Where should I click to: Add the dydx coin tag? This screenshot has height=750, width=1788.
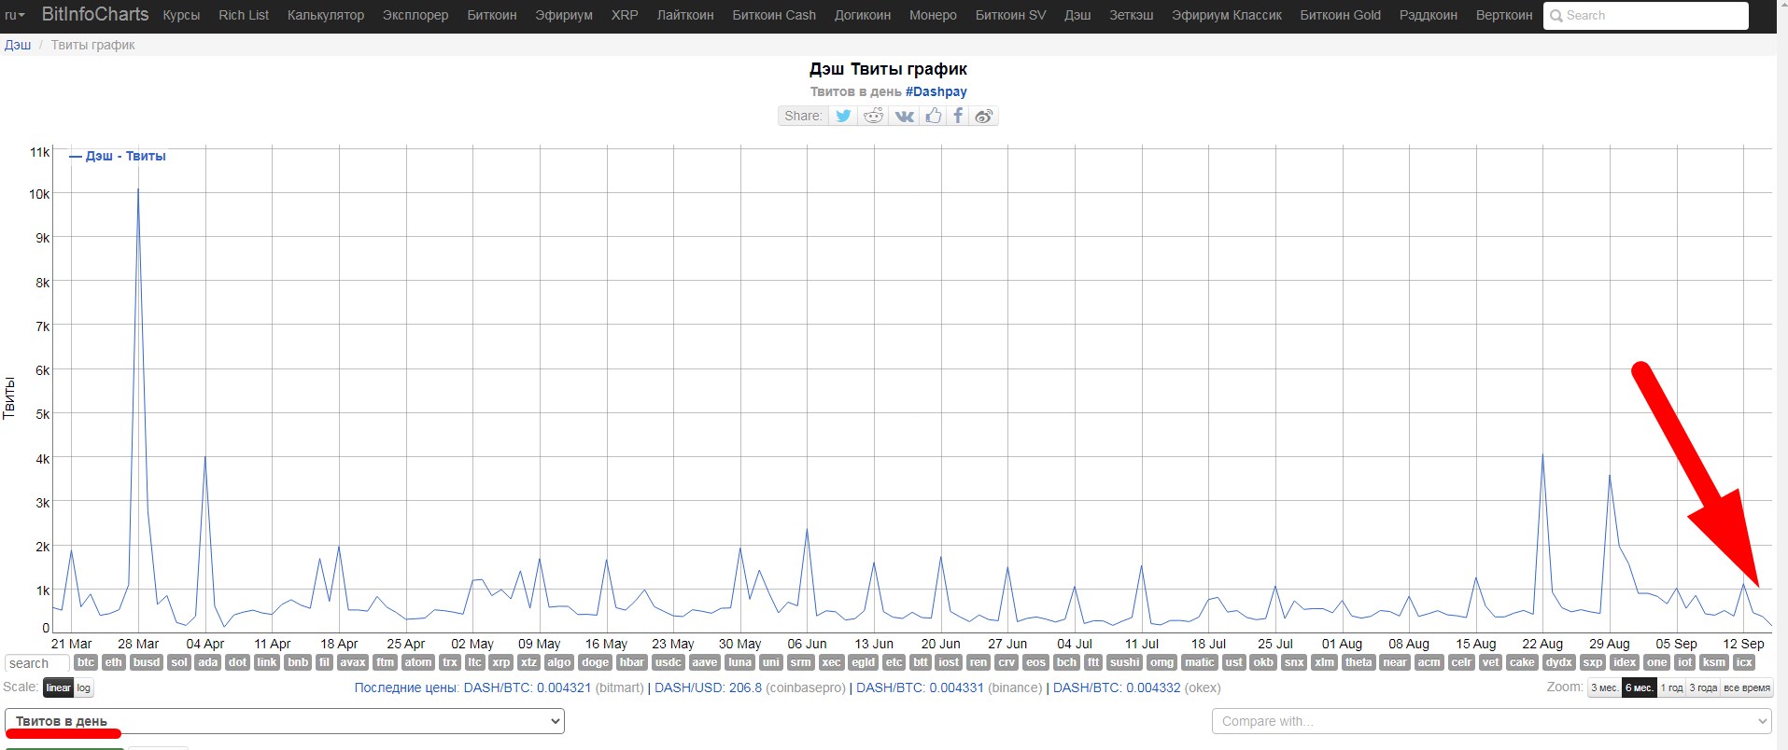click(1559, 662)
